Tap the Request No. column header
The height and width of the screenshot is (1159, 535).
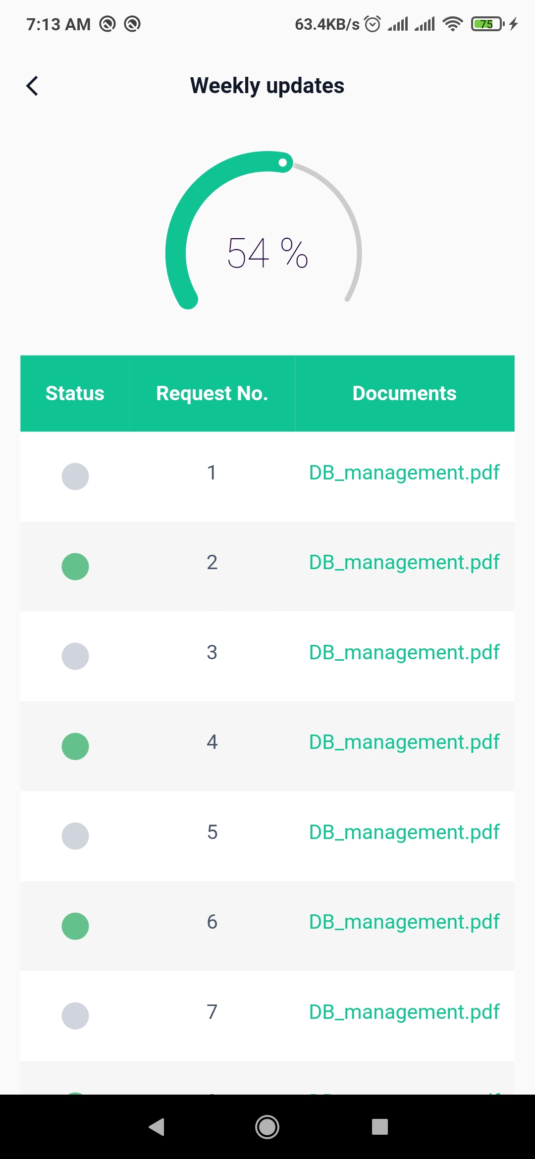(212, 393)
